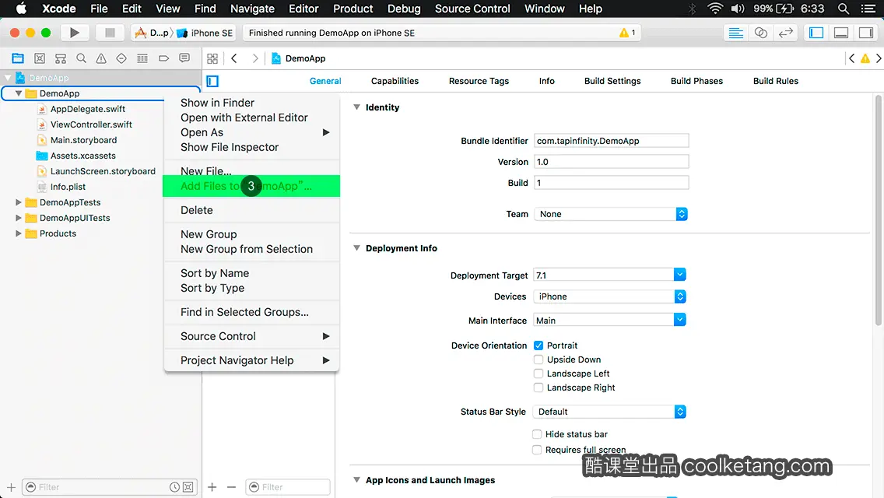The height and width of the screenshot is (498, 884).
Task: Enable Portrait device orientation checkbox
Action: click(538, 345)
